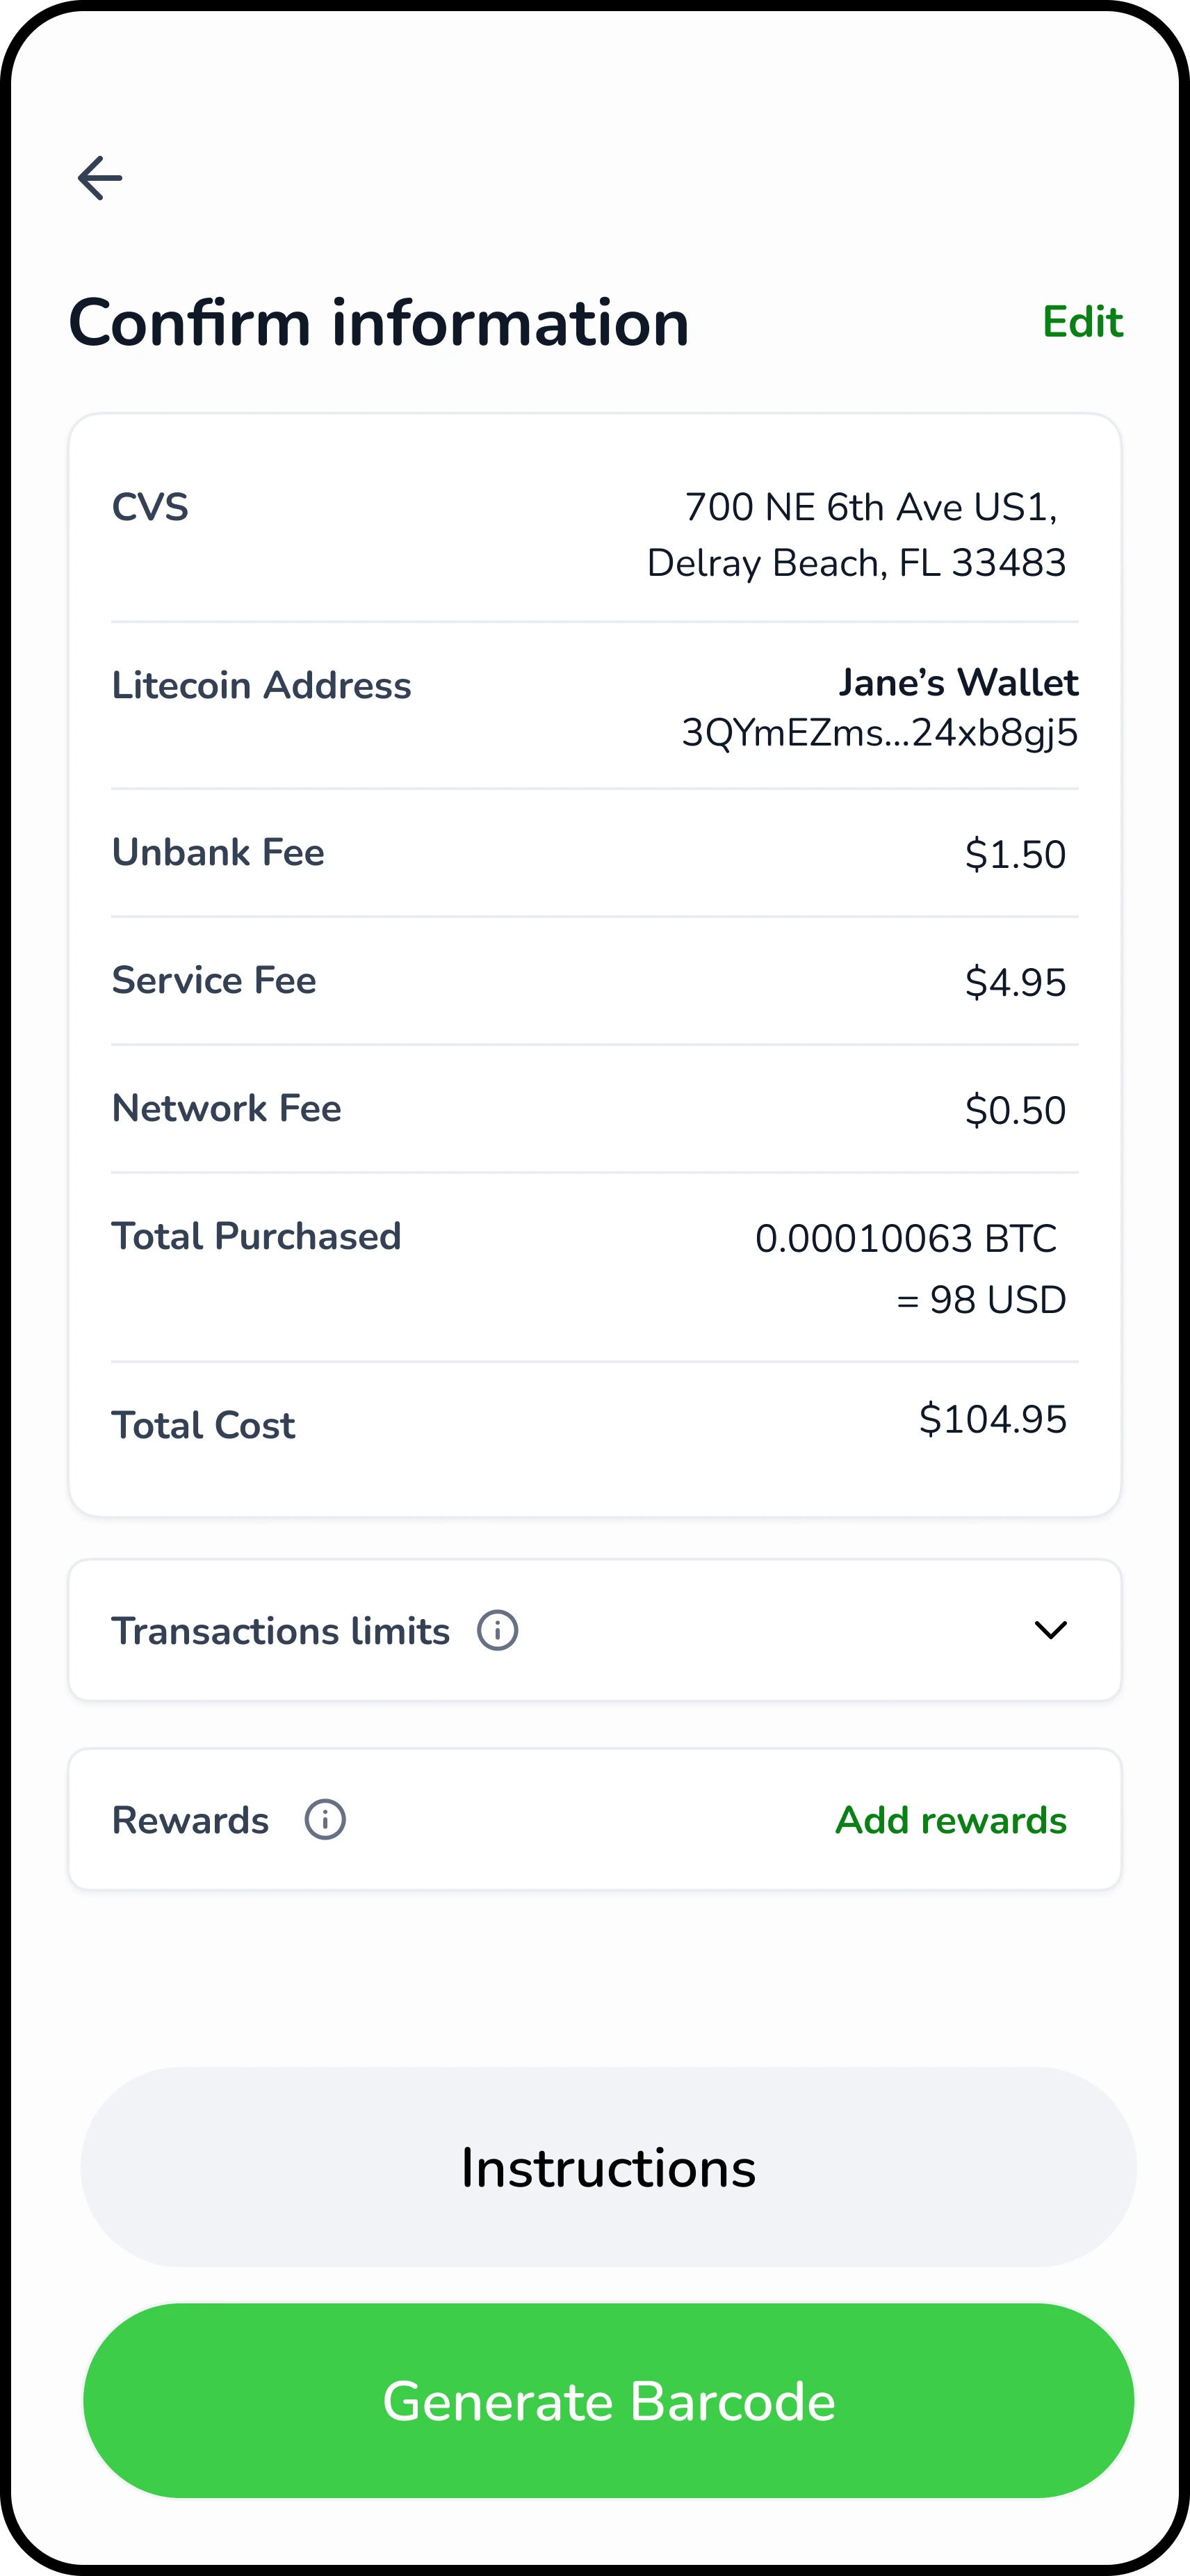This screenshot has height=2576, width=1190.
Task: Tap the Jane's Wallet name
Action: pos(957,682)
